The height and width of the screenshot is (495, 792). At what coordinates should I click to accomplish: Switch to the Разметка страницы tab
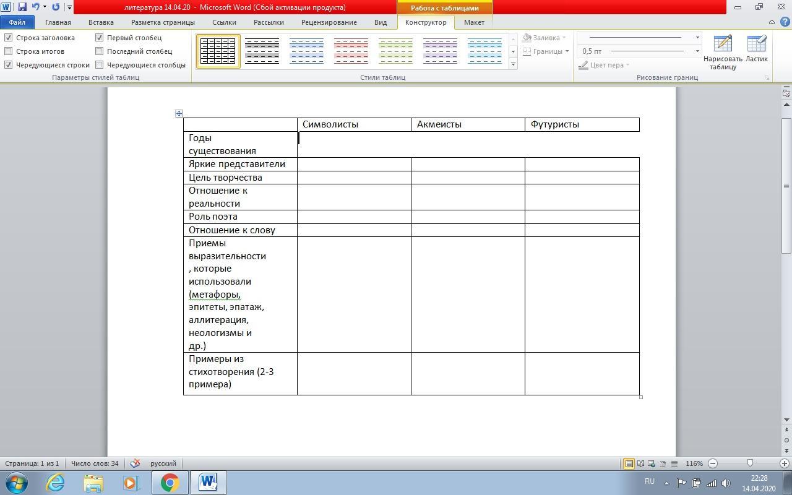point(163,22)
